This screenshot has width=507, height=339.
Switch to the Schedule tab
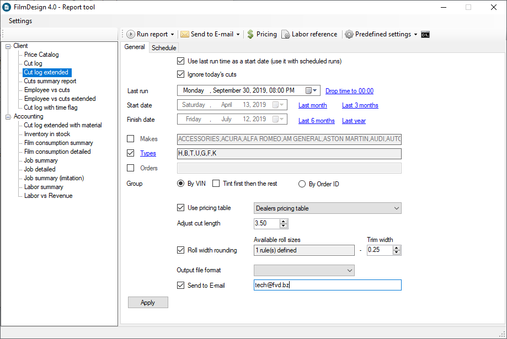click(164, 48)
